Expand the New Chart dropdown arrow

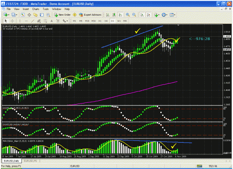click(x=9, y=15)
